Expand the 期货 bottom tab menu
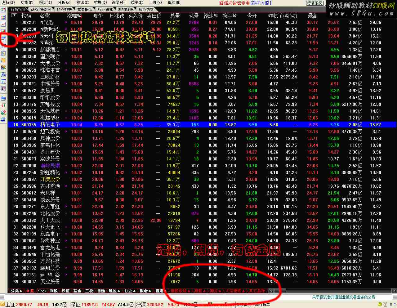The height and width of the screenshot is (308, 397). tap(216, 291)
